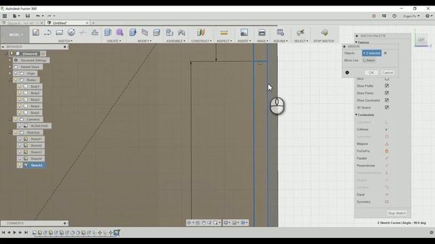Select Sketch5 in the browser tree
The width and height of the screenshot is (435, 244).
point(36,165)
